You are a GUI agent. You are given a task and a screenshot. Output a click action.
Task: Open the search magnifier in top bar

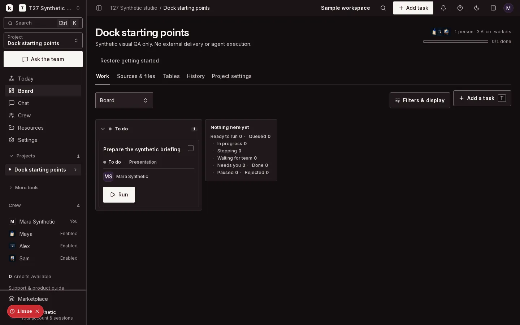pyautogui.click(x=383, y=8)
